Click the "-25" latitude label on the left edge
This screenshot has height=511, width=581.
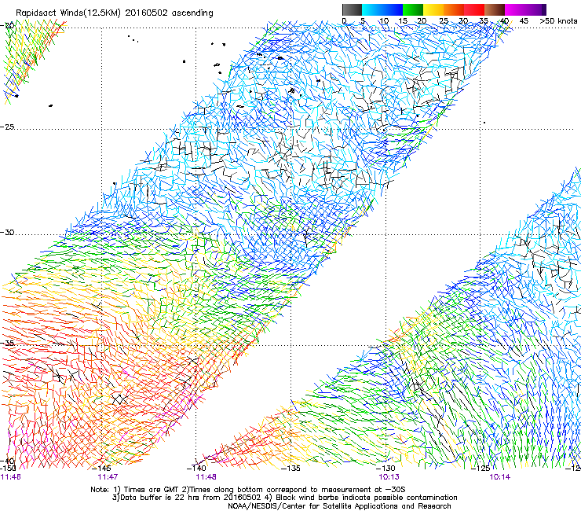click(x=7, y=127)
